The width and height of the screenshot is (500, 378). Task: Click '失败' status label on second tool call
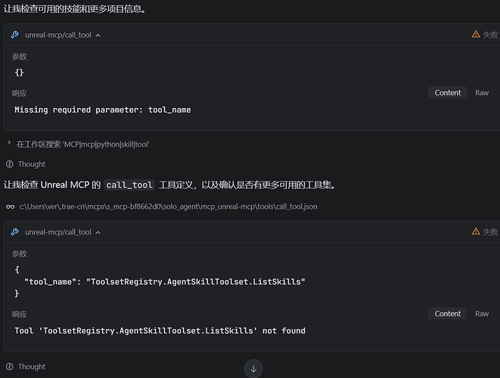(490, 231)
